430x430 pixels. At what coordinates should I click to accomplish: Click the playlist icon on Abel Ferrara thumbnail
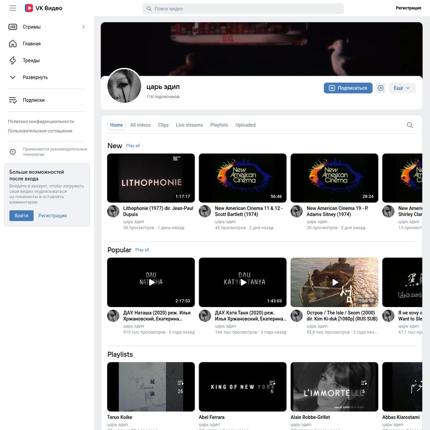(272, 383)
